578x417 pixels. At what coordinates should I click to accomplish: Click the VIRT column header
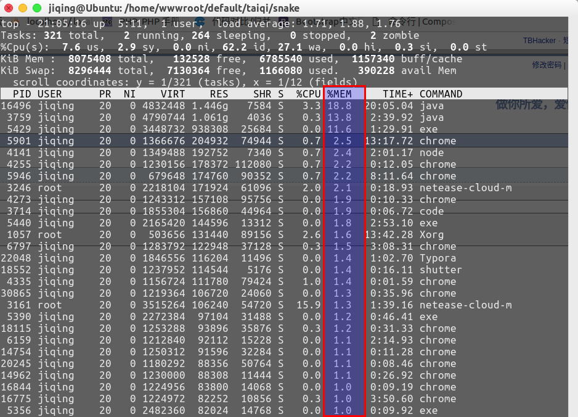(173, 94)
